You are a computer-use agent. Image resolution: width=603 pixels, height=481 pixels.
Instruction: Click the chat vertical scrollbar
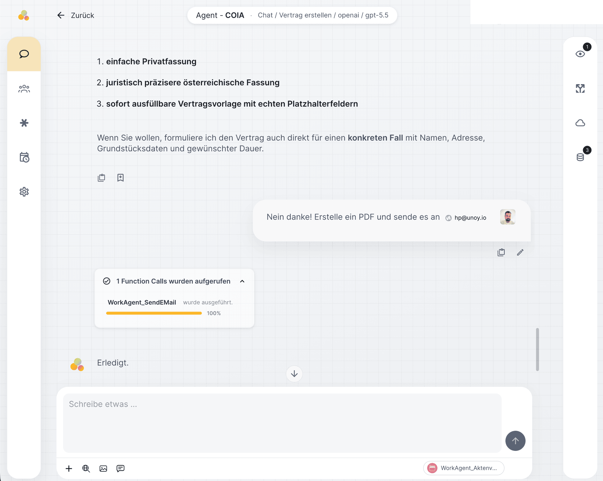pos(537,349)
